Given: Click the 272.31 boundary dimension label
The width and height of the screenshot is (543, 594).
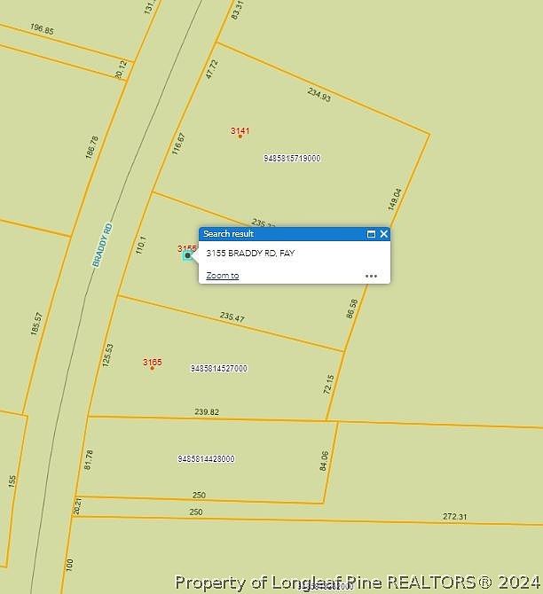Looking at the screenshot, I should (454, 517).
